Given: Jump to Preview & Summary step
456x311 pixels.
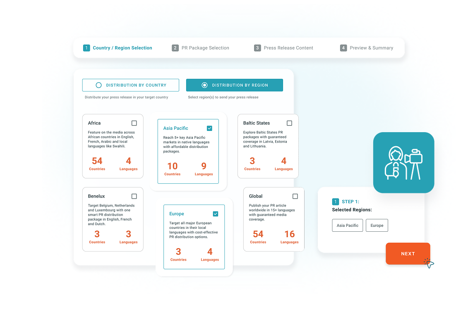Looking at the screenshot, I should (x=371, y=48).
